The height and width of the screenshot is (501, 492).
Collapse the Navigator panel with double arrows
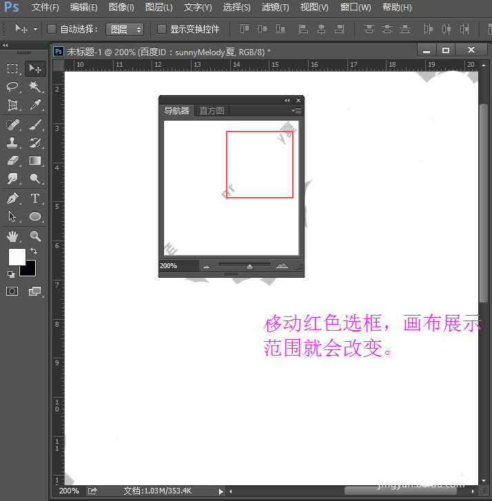287,101
